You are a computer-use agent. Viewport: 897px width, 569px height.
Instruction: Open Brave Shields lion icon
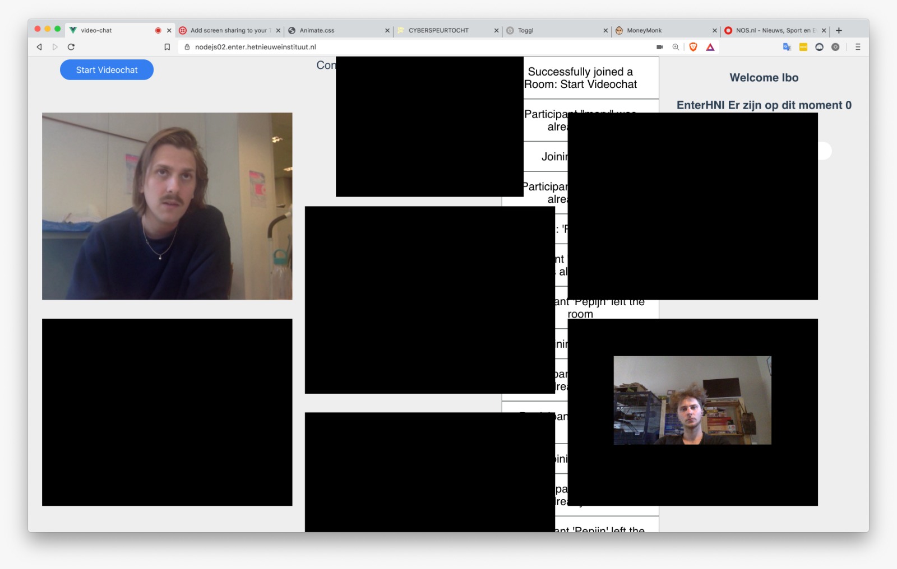693,47
